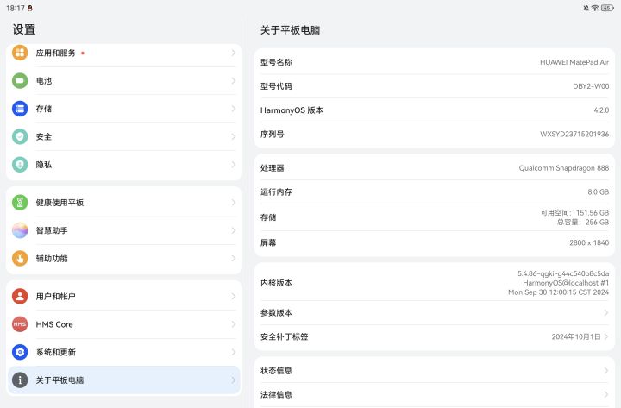Tap the colorful Smart assistant (智慧助手) icon
The image size is (621, 408).
click(20, 230)
